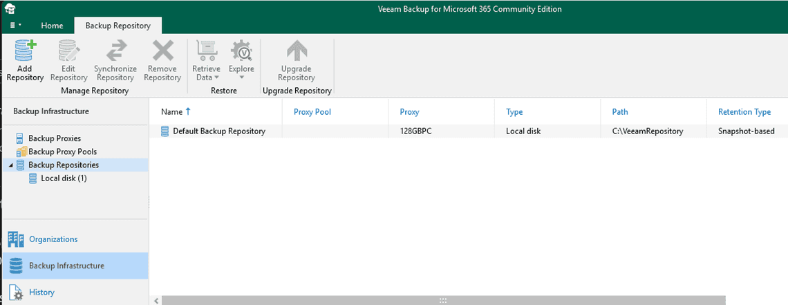Sort by the Proxy Pool column

pyautogui.click(x=312, y=112)
